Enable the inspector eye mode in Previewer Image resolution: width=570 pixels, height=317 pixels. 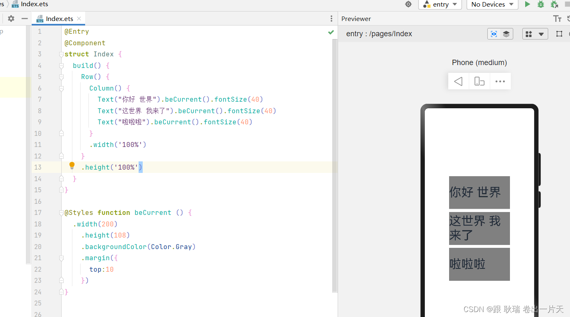[494, 34]
